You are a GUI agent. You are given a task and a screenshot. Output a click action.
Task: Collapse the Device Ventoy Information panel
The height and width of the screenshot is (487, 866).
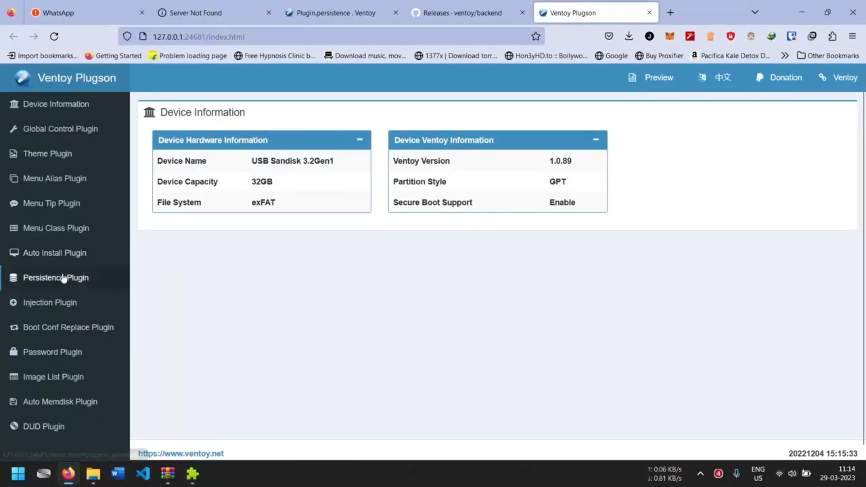click(595, 140)
